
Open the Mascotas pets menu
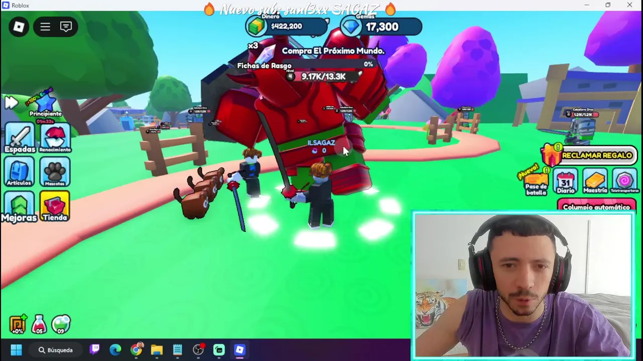[55, 172]
